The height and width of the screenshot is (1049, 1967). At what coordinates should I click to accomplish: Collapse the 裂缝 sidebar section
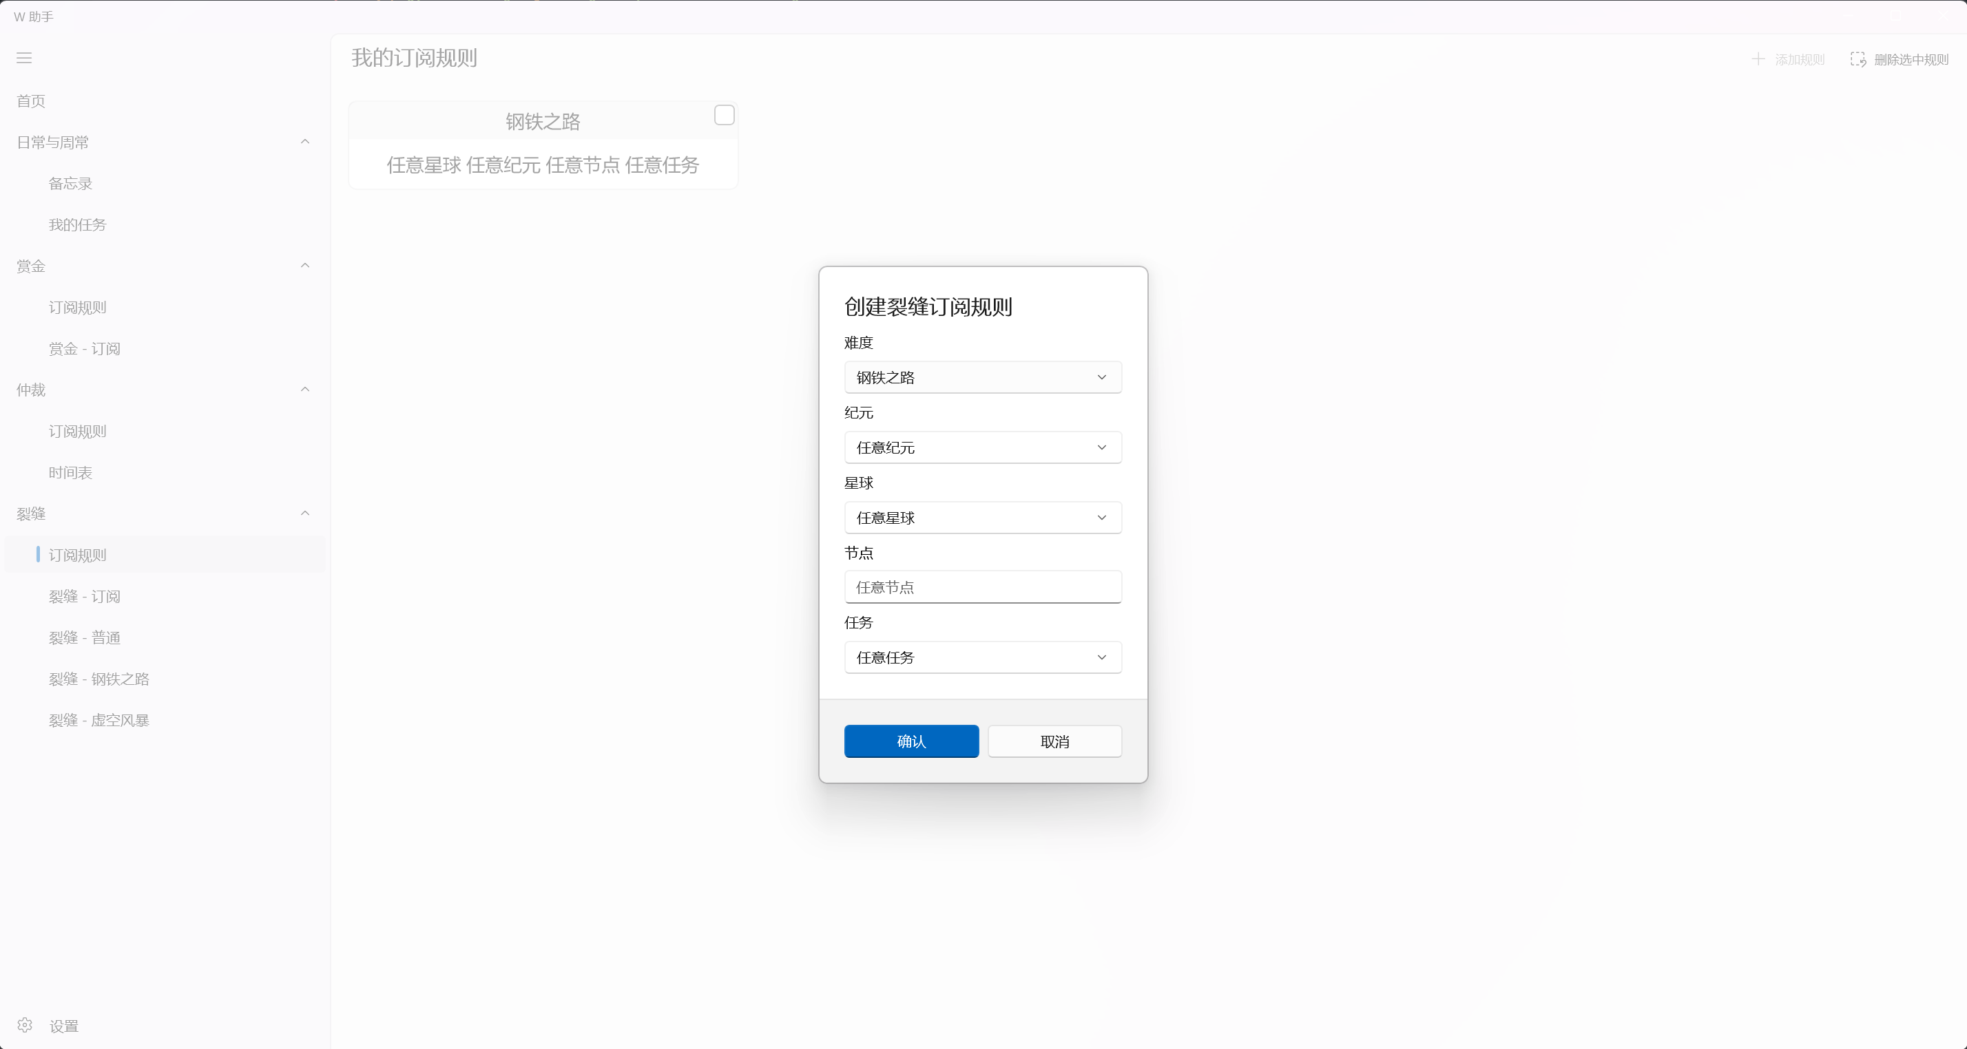(x=304, y=513)
